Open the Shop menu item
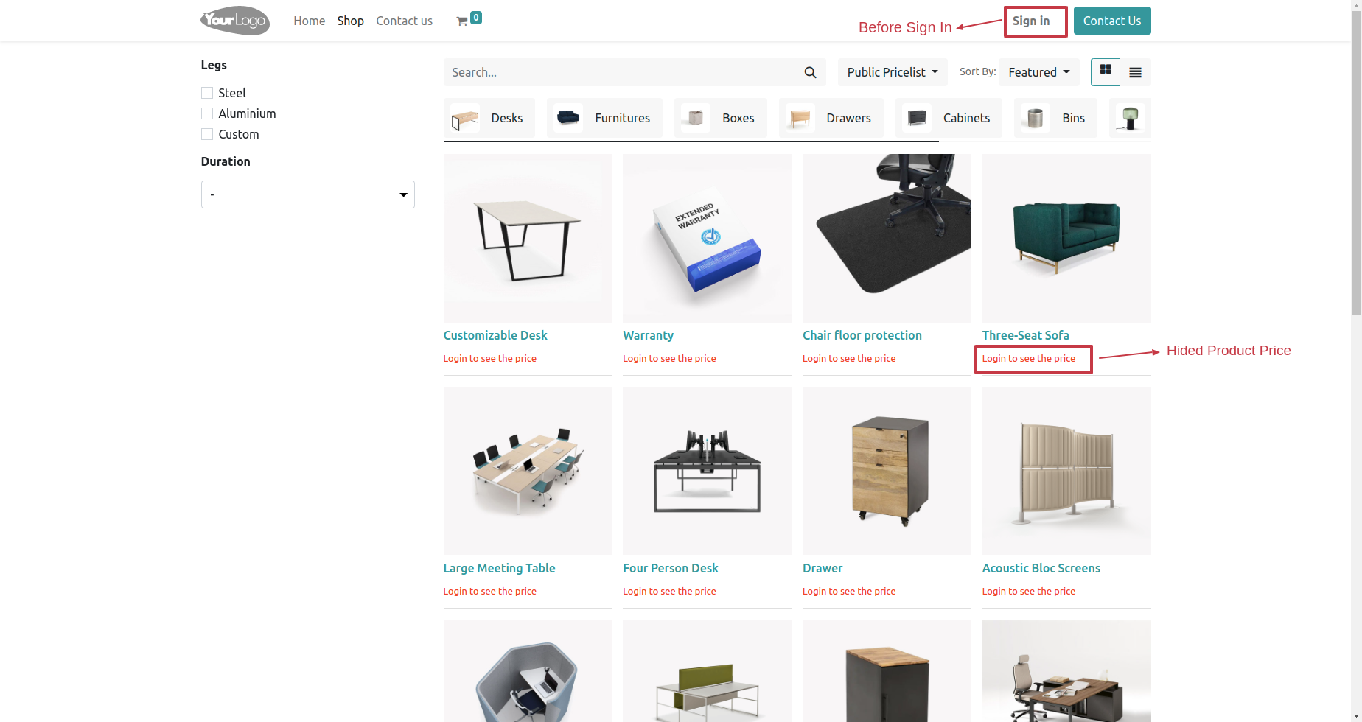 click(351, 21)
